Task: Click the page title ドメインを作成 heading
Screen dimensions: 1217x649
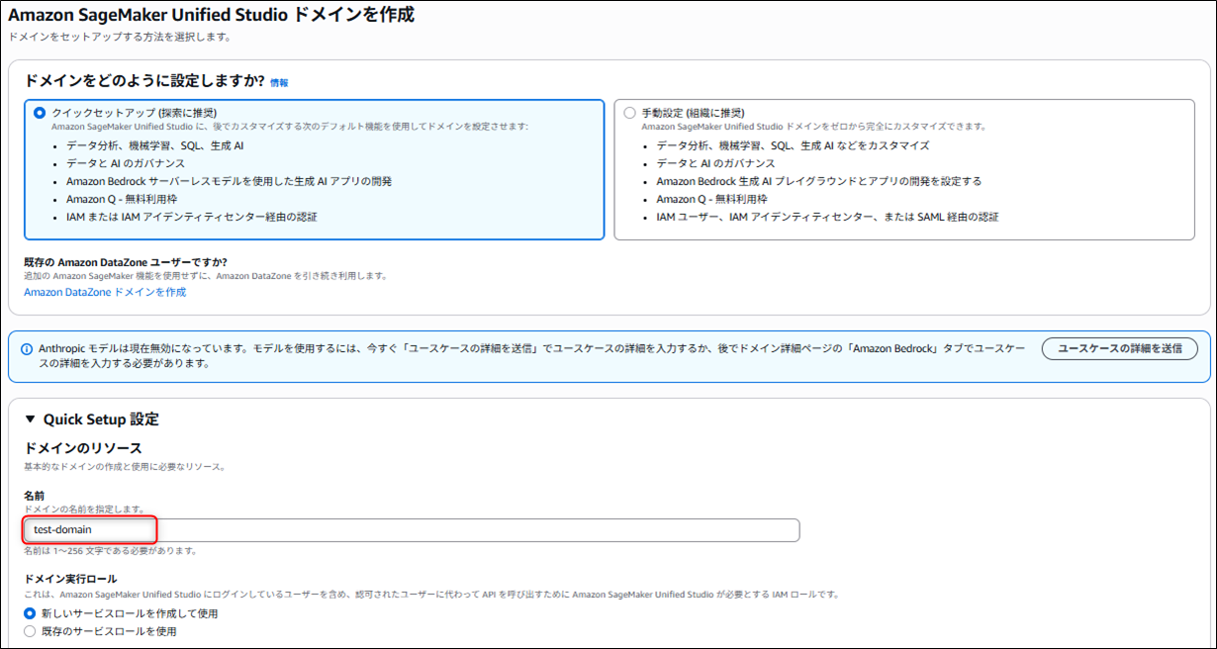Action: [211, 15]
